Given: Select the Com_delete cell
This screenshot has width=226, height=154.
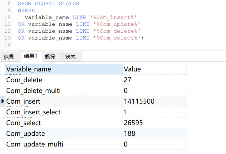Looking at the screenshot, I should pyautogui.click(x=64, y=80).
